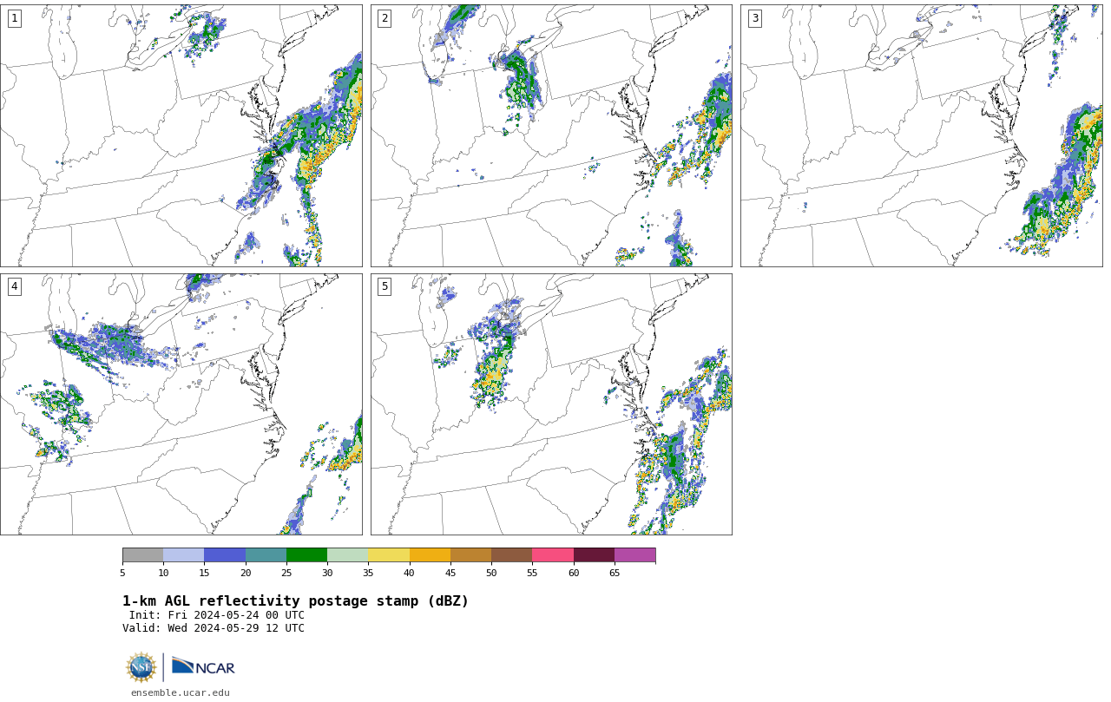Click the colorbar tick label 65

615,573
